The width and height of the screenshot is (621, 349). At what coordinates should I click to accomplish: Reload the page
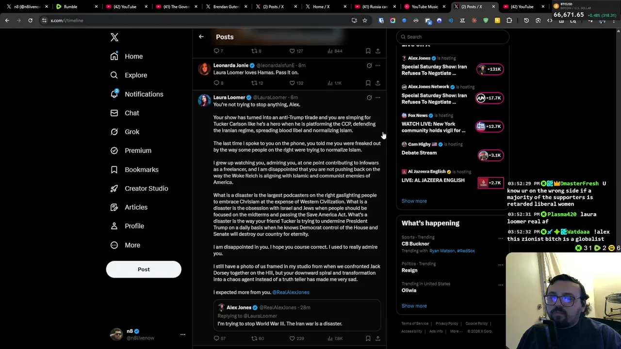[30, 20]
